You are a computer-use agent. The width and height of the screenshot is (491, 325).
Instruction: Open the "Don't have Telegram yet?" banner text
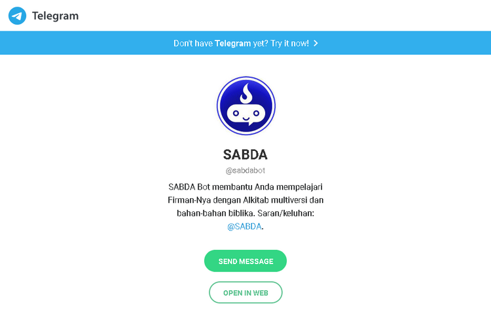(x=221, y=43)
